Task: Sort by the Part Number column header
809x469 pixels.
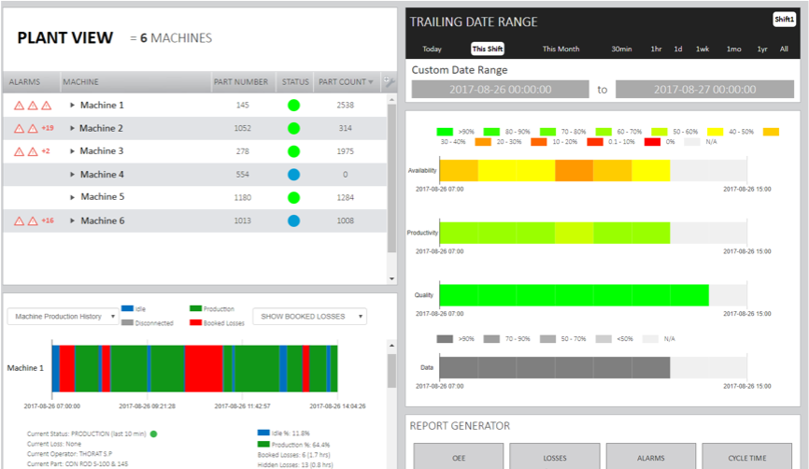Action: pos(241,82)
